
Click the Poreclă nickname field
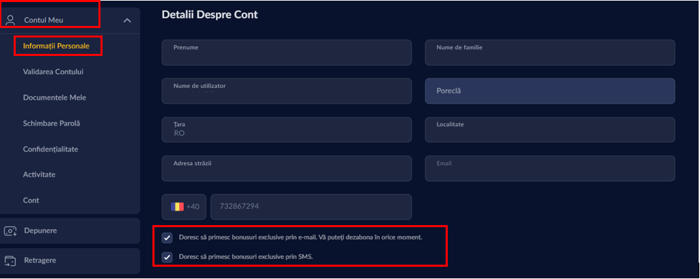point(550,91)
